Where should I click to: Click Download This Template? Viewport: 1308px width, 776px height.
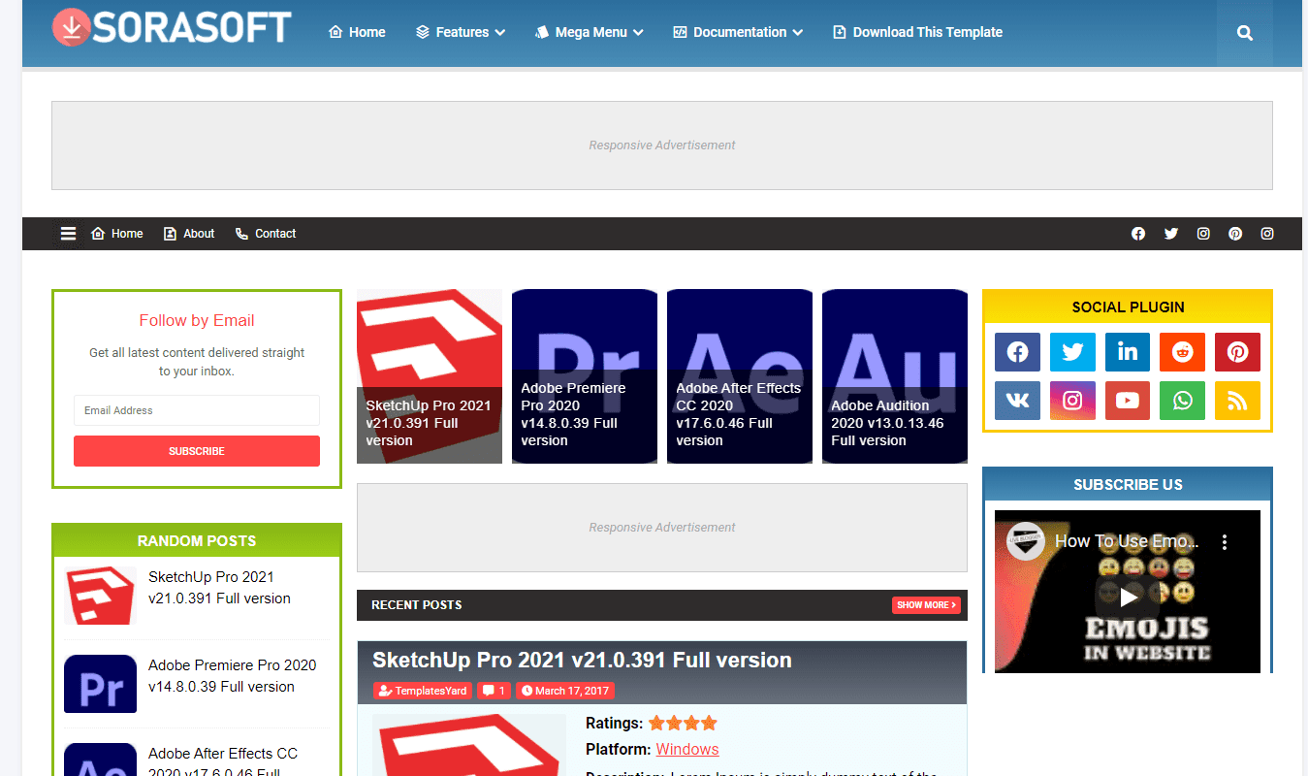pyautogui.click(x=917, y=32)
